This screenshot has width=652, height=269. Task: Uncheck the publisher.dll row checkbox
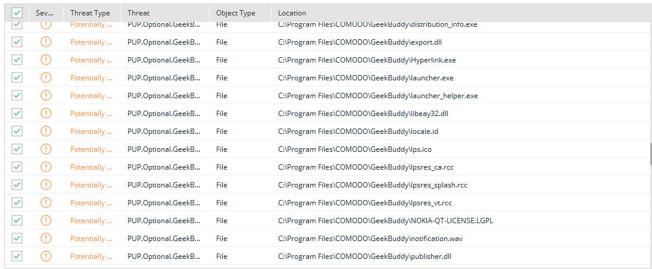tap(17, 257)
